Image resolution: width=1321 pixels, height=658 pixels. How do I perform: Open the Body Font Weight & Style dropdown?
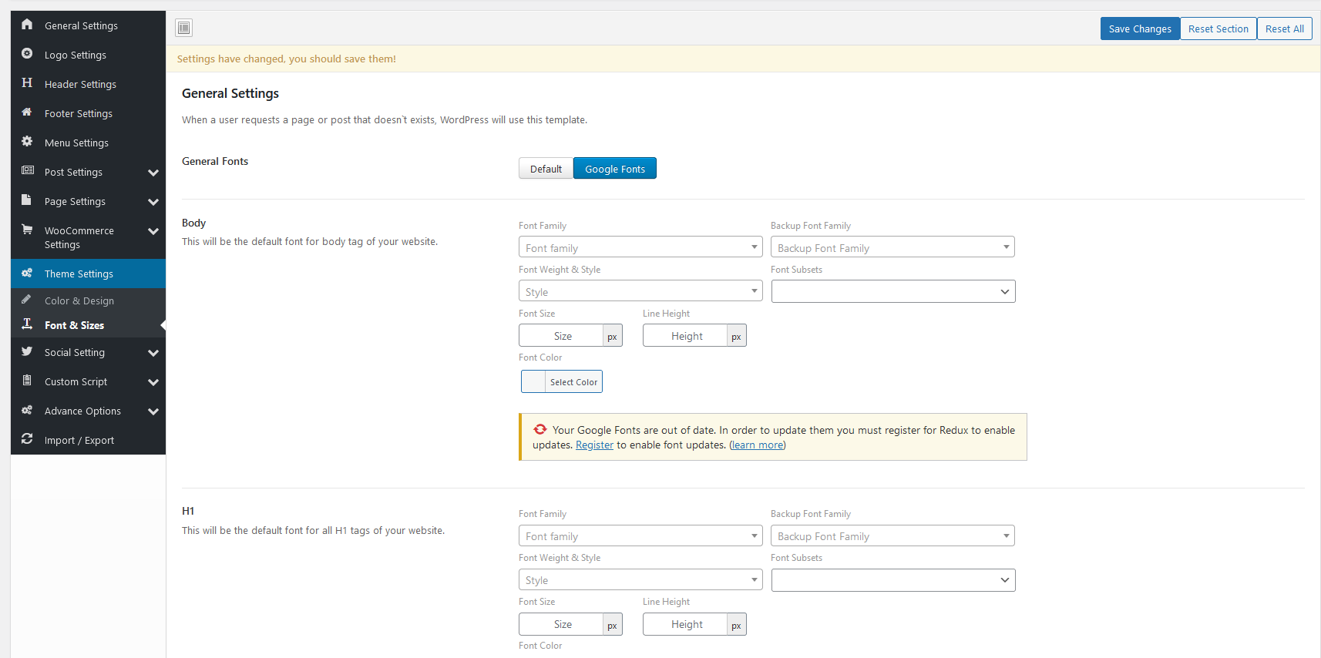point(640,291)
